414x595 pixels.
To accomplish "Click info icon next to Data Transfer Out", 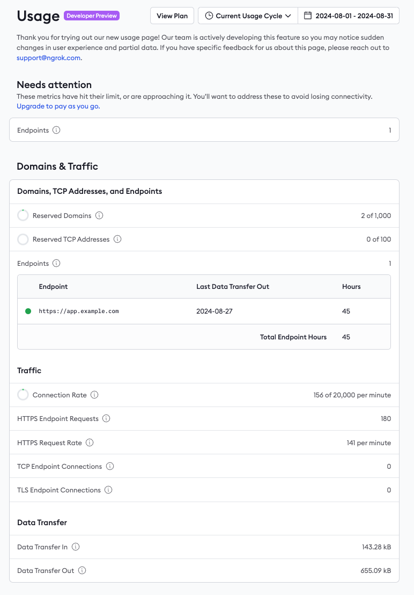I will [x=82, y=570].
